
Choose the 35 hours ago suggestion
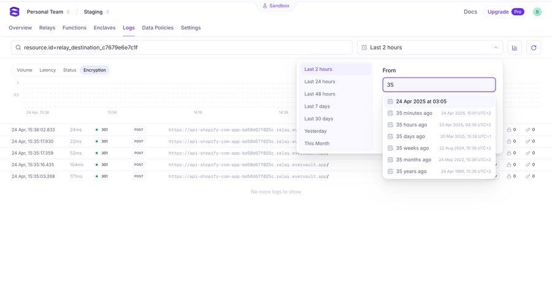pyautogui.click(x=439, y=125)
